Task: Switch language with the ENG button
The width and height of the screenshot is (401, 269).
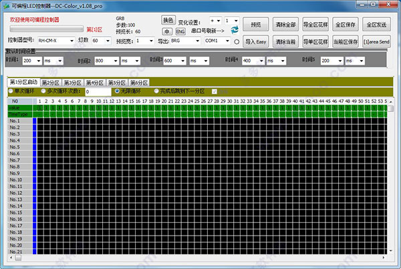Action: [180, 31]
